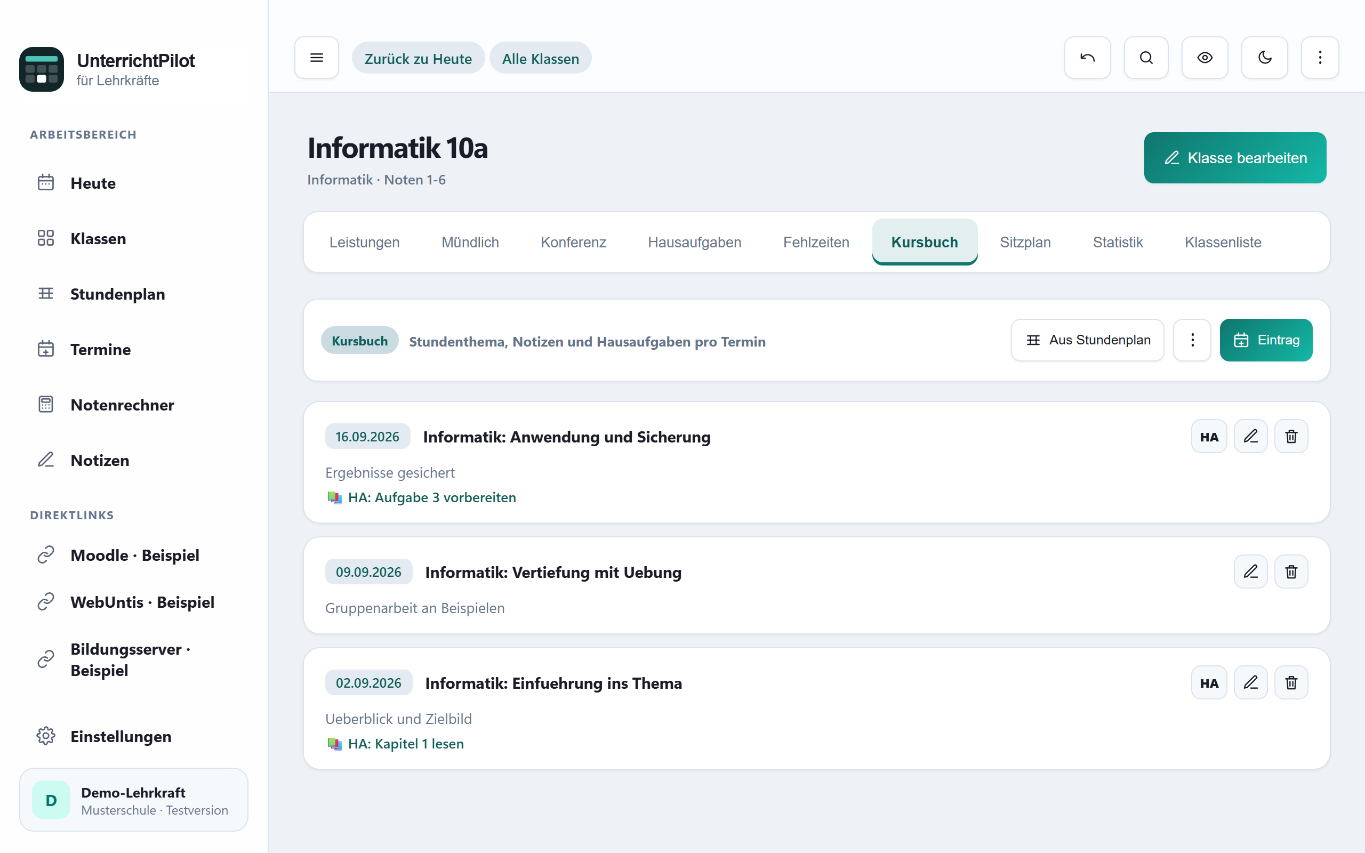
Task: Switch to the Sitzplan tab
Action: pos(1025,242)
